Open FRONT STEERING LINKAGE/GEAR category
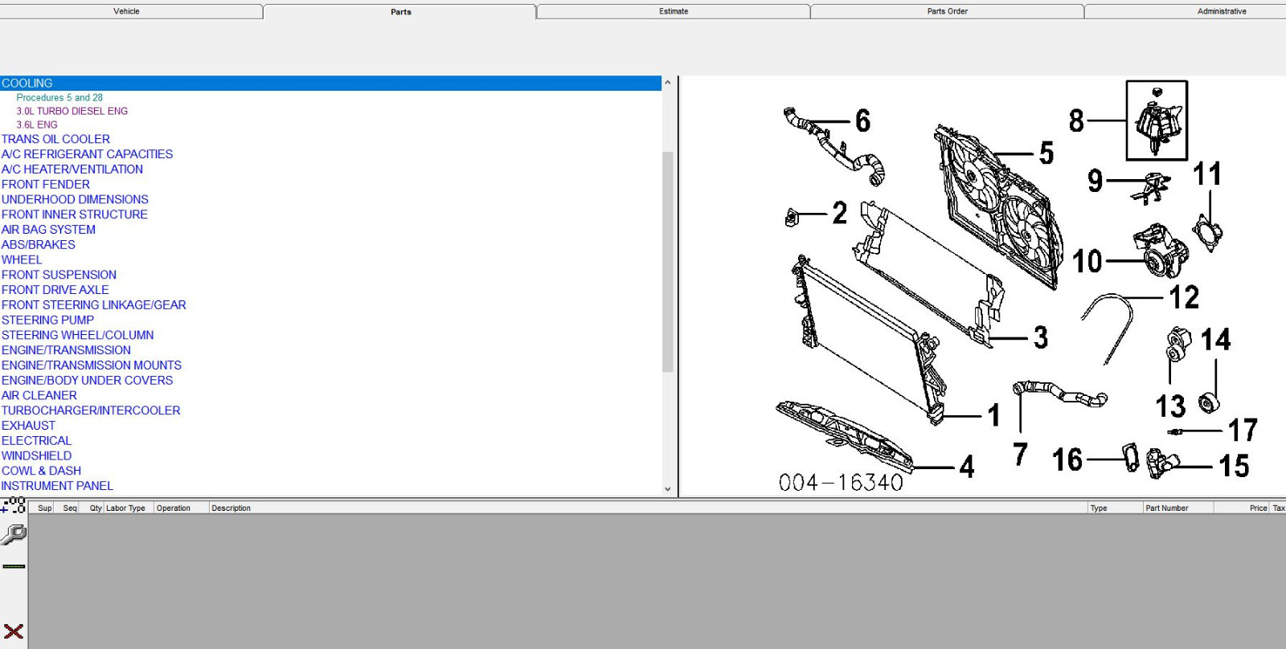Screen dimensions: 1286x649 point(93,305)
